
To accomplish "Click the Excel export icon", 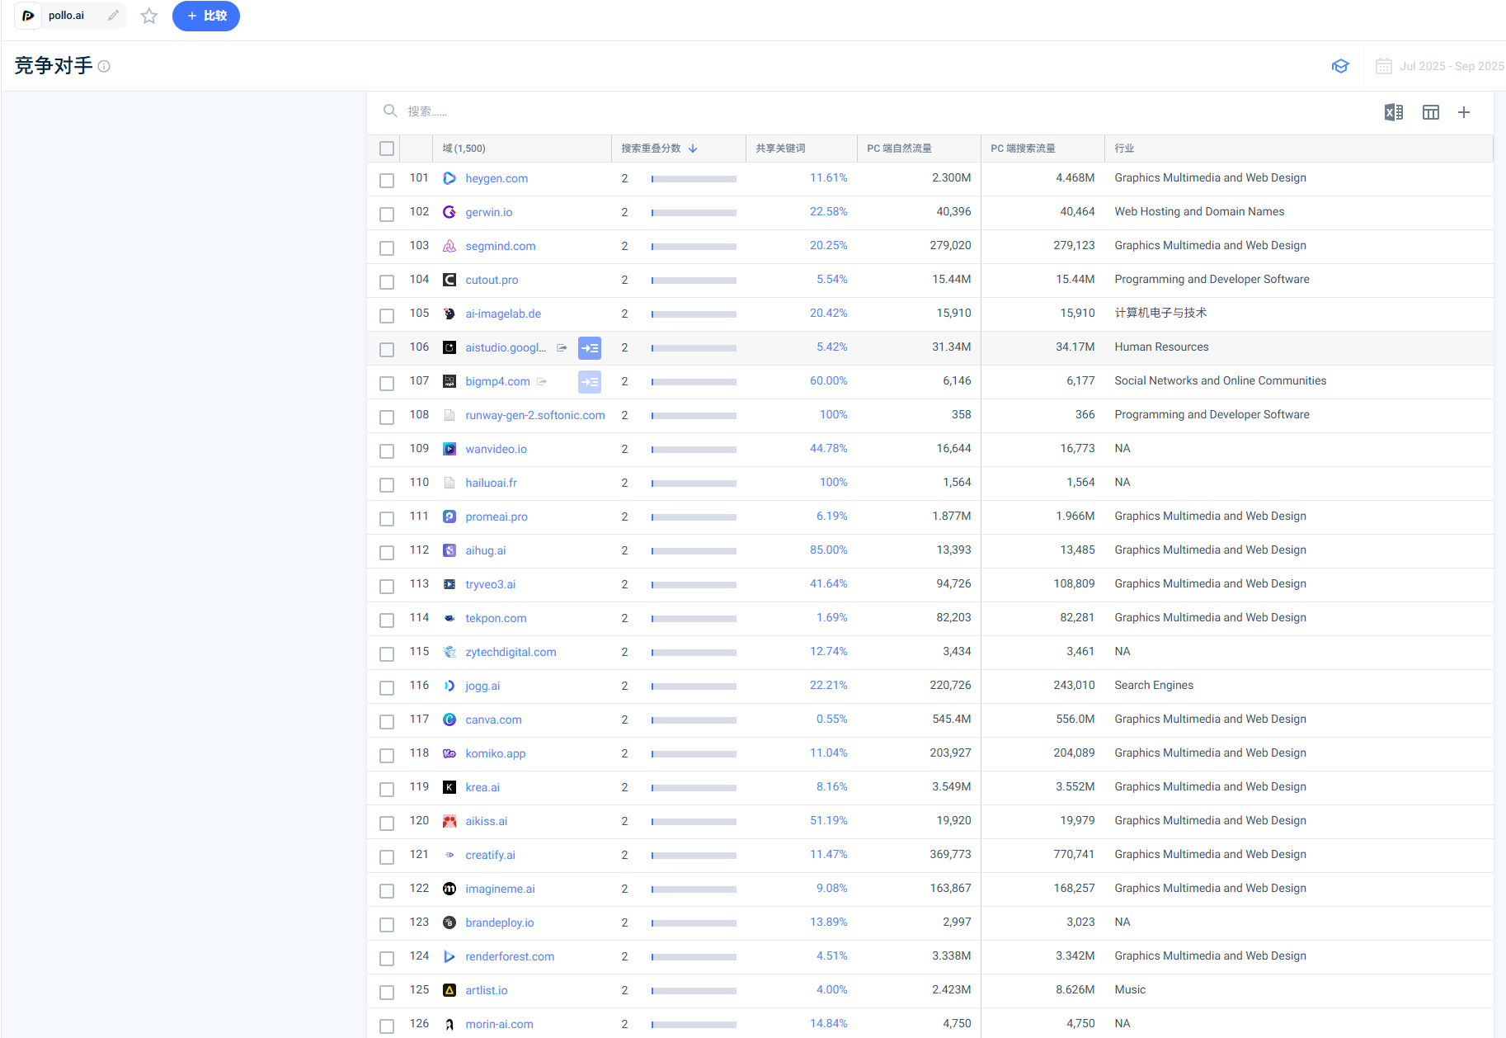I will pyautogui.click(x=1393, y=112).
